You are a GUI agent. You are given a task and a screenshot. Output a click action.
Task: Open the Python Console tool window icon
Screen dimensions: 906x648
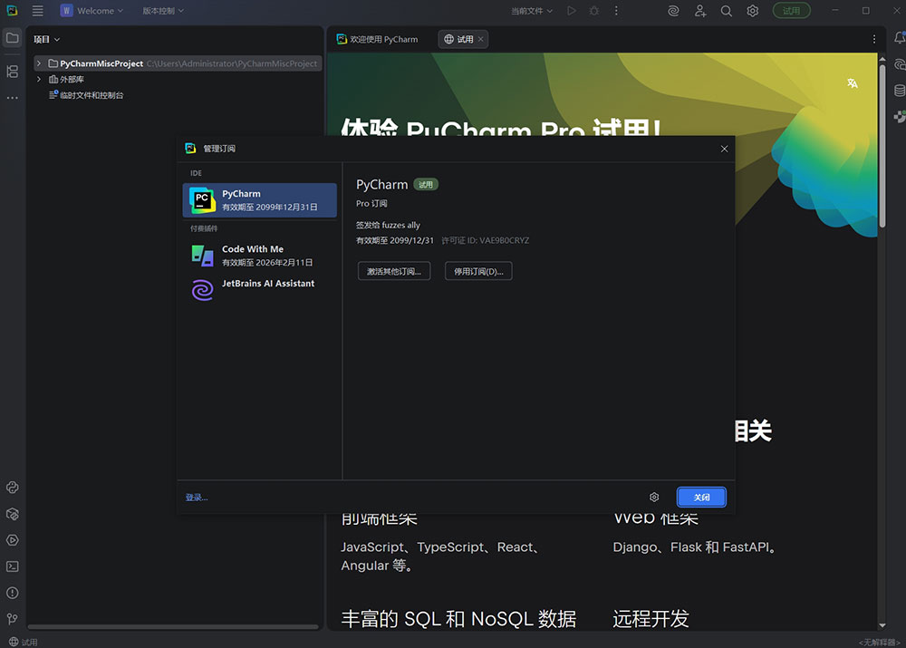(x=13, y=488)
